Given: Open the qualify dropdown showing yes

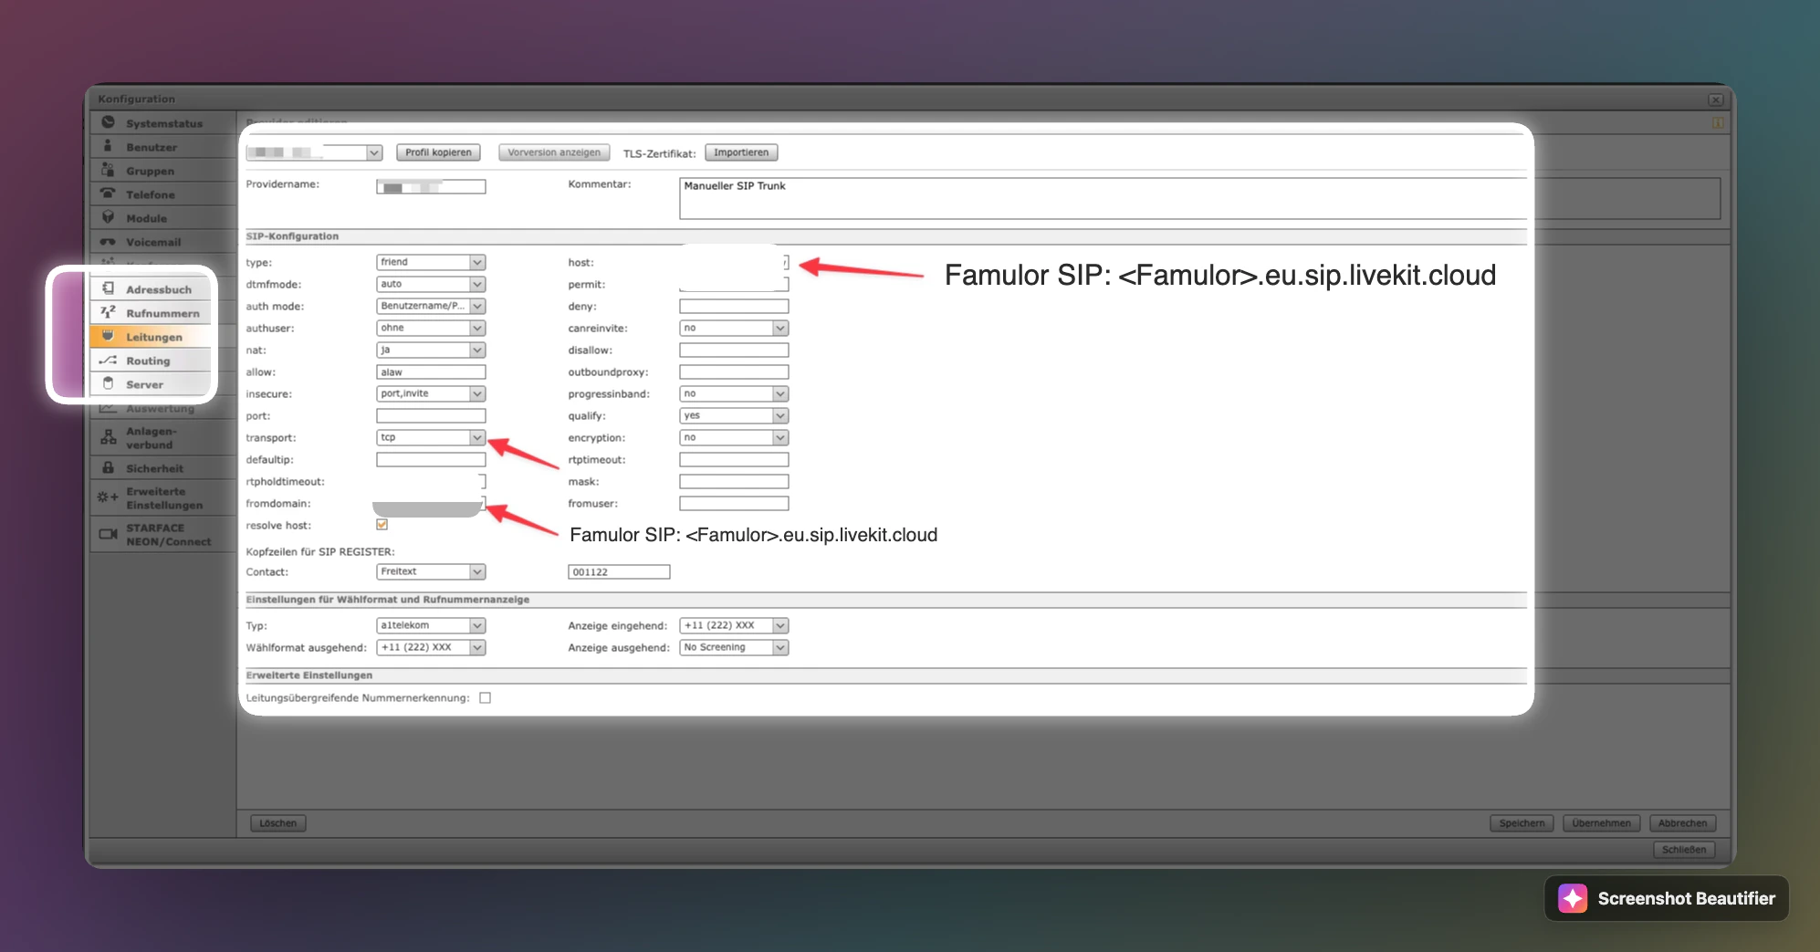Looking at the screenshot, I should [x=734, y=415].
